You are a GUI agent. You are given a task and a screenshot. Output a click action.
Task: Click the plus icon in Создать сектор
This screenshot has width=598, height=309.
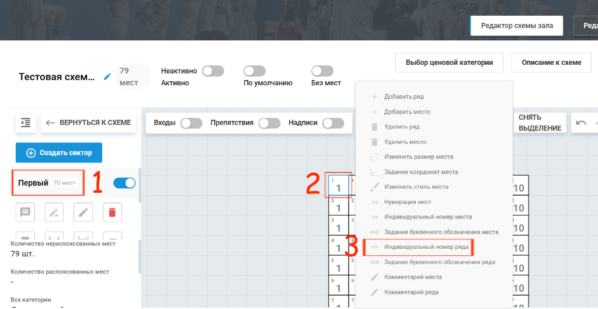coord(30,153)
